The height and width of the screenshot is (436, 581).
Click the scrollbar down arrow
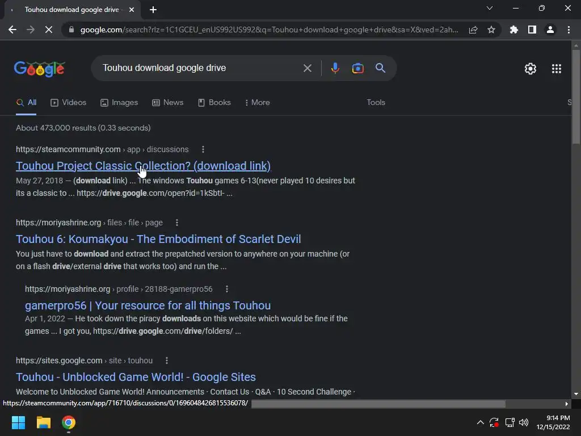576,394
